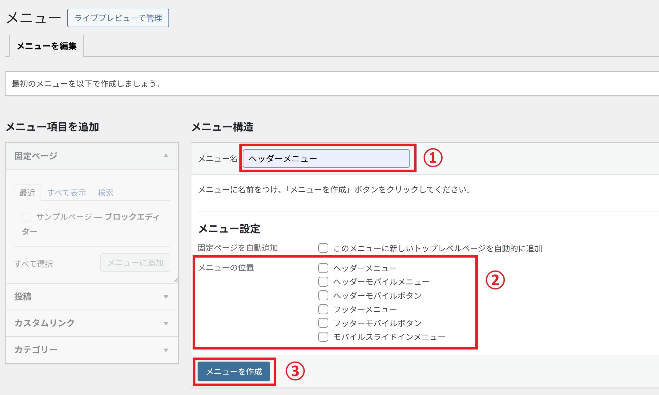This screenshot has height=395, width=659.
Task: Collapse the 固定ページ panel arrow
Action: [x=166, y=156]
